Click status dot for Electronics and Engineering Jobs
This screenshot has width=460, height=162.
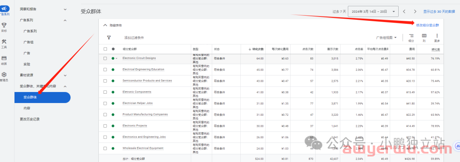tap(113, 137)
